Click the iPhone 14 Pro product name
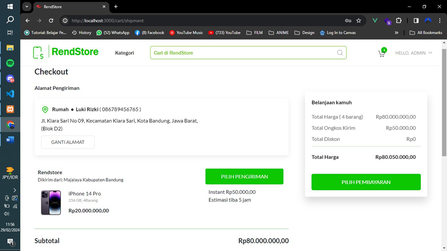447x251 pixels. point(85,193)
